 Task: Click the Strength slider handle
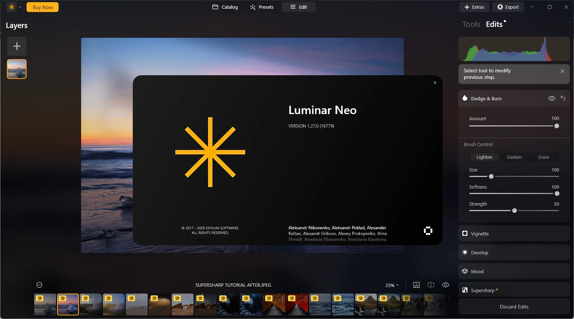click(x=514, y=211)
